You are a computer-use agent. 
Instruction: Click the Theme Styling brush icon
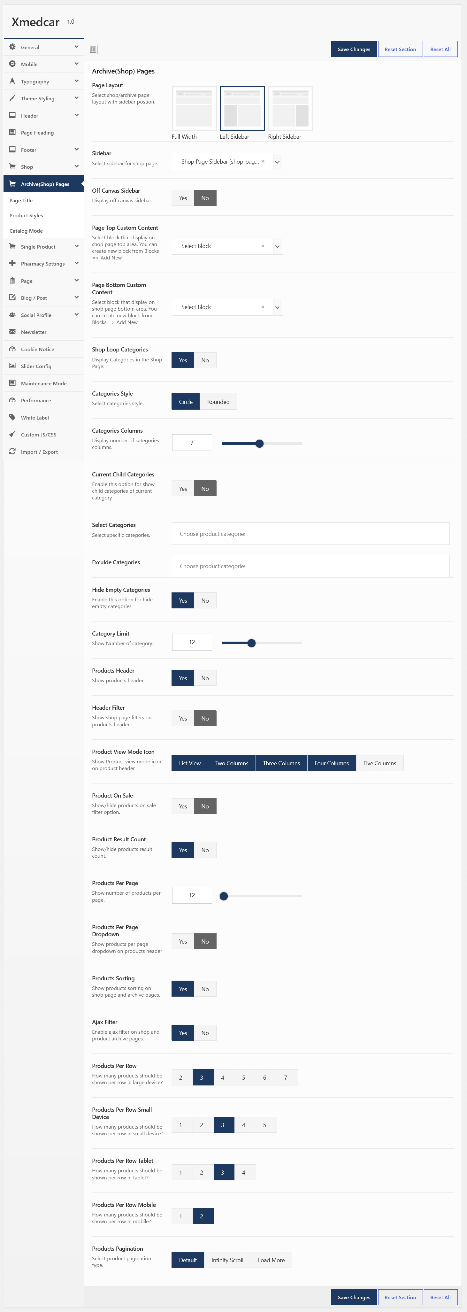tap(12, 98)
